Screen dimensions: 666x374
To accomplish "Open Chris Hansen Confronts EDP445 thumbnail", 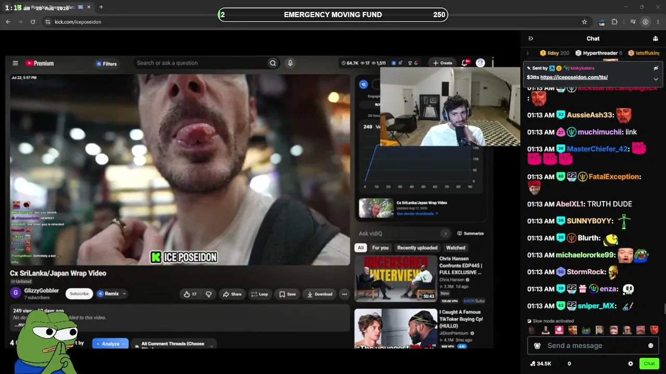I will 396,278.
